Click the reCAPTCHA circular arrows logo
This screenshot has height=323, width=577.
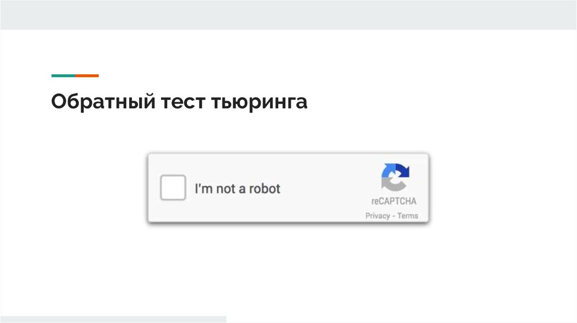coord(395,177)
